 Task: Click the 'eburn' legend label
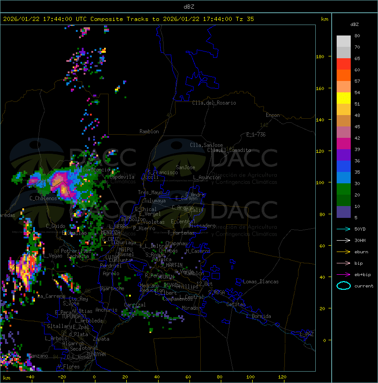(x=361, y=252)
